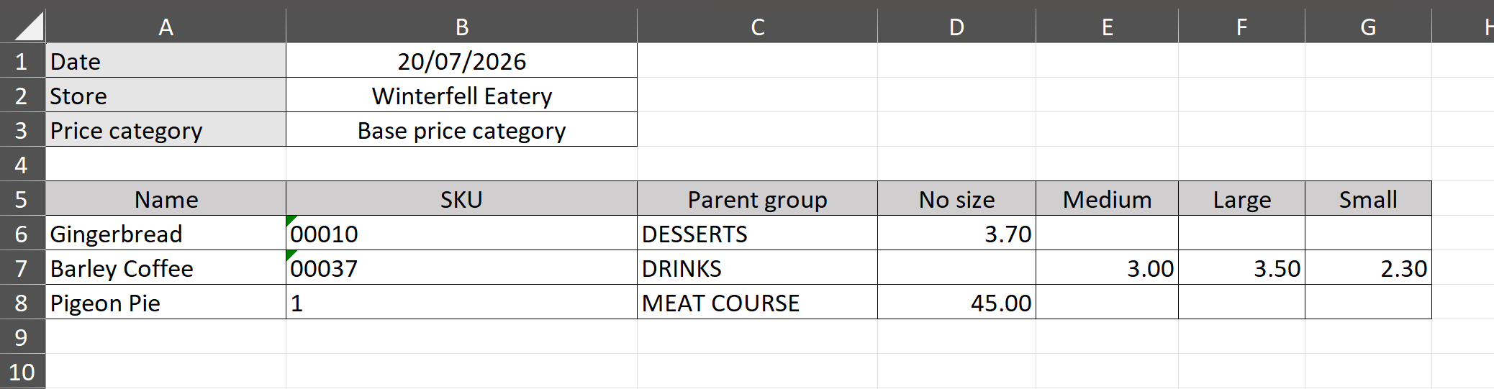Click the Barley Coffee cell

point(166,267)
